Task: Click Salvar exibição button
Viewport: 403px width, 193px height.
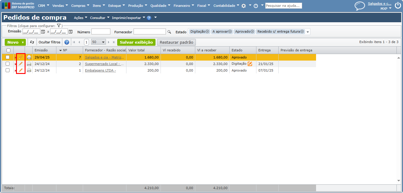Action: pos(136,42)
